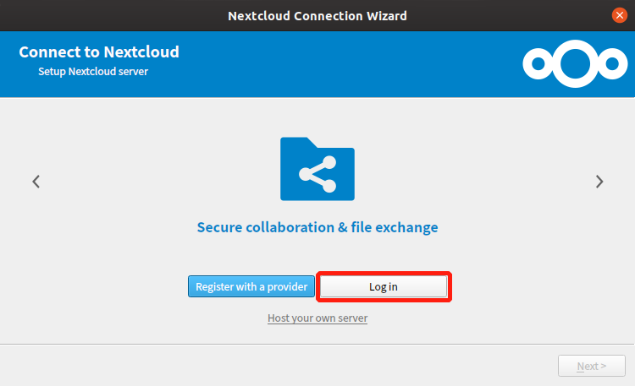Open the Host your own server link
Image resolution: width=635 pixels, height=386 pixels.
317,318
